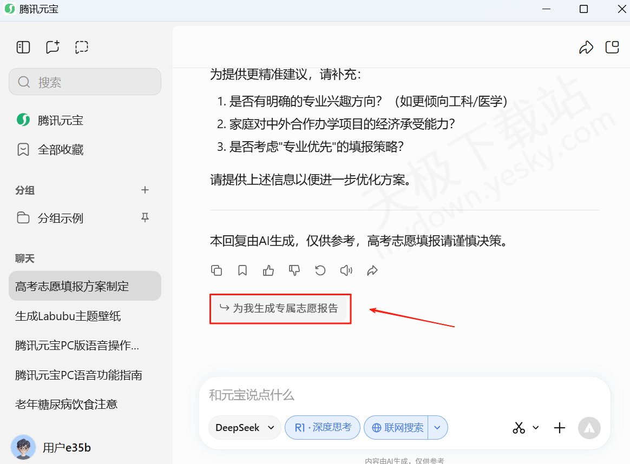Open 全部收藏 in the sidebar
The width and height of the screenshot is (630, 464).
(61, 150)
